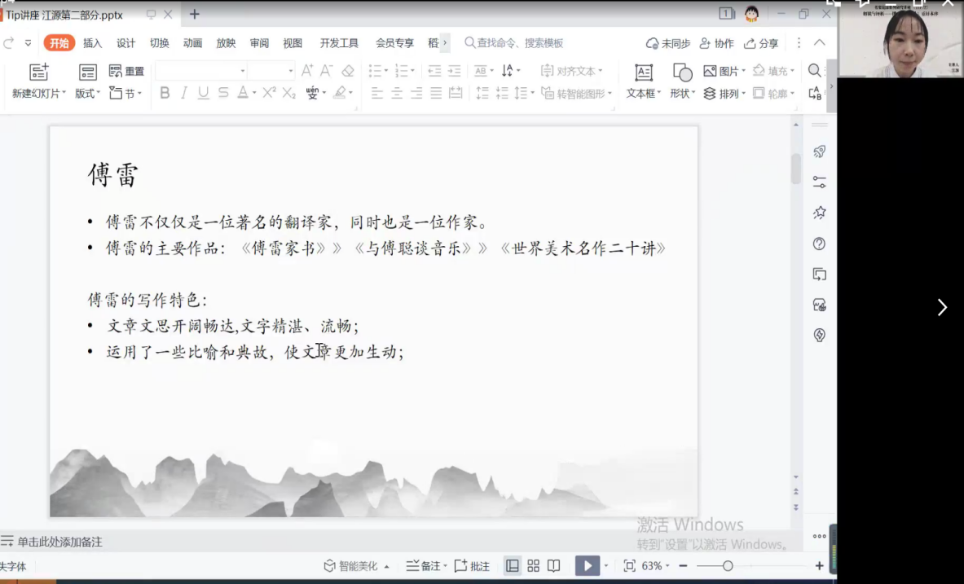Click the fit-to-window icon beside 63%

pos(629,566)
